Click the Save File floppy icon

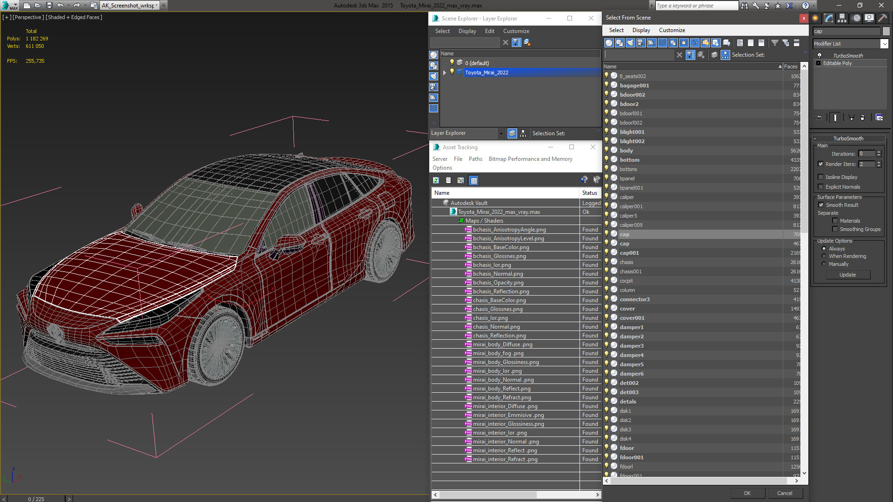pos(49,6)
